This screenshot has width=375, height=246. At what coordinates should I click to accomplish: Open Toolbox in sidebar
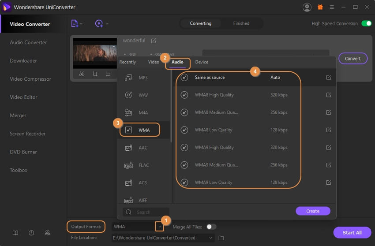[x=19, y=170]
